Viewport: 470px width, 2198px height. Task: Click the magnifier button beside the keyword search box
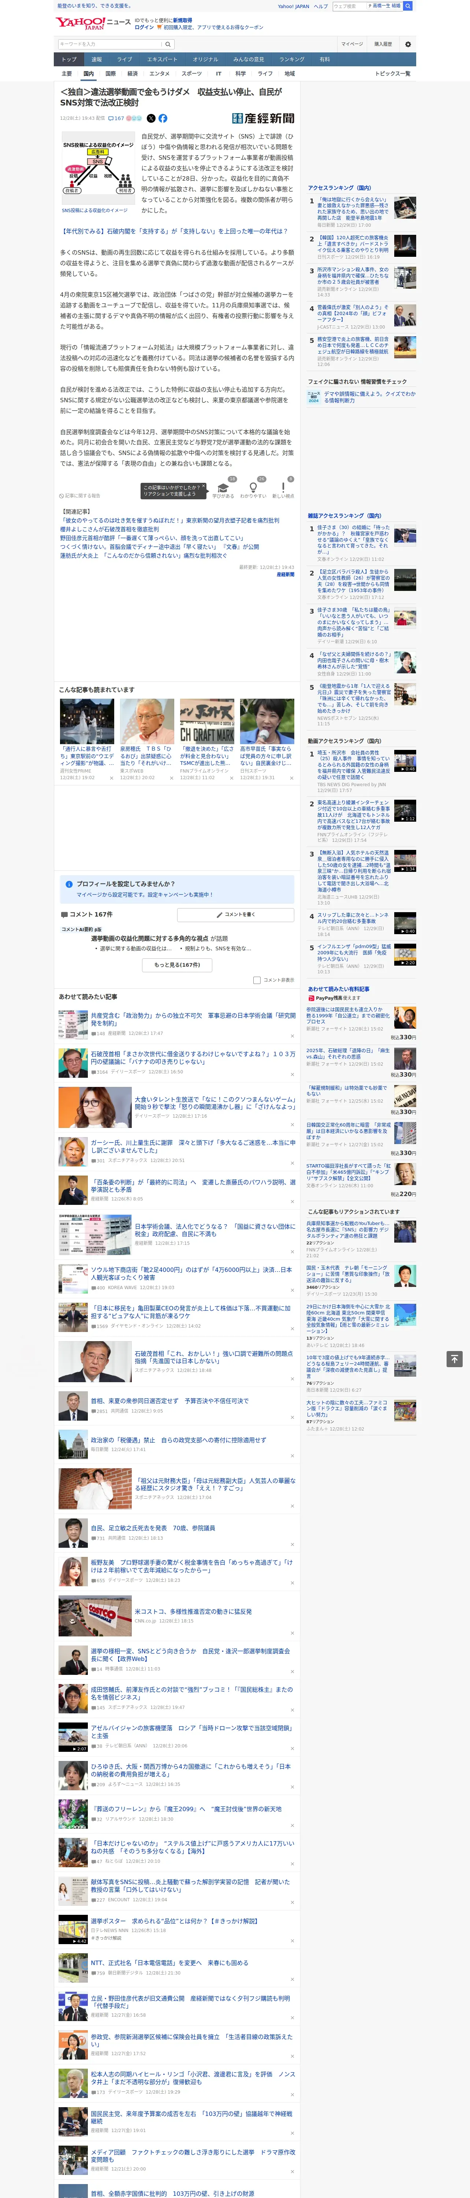click(x=168, y=44)
